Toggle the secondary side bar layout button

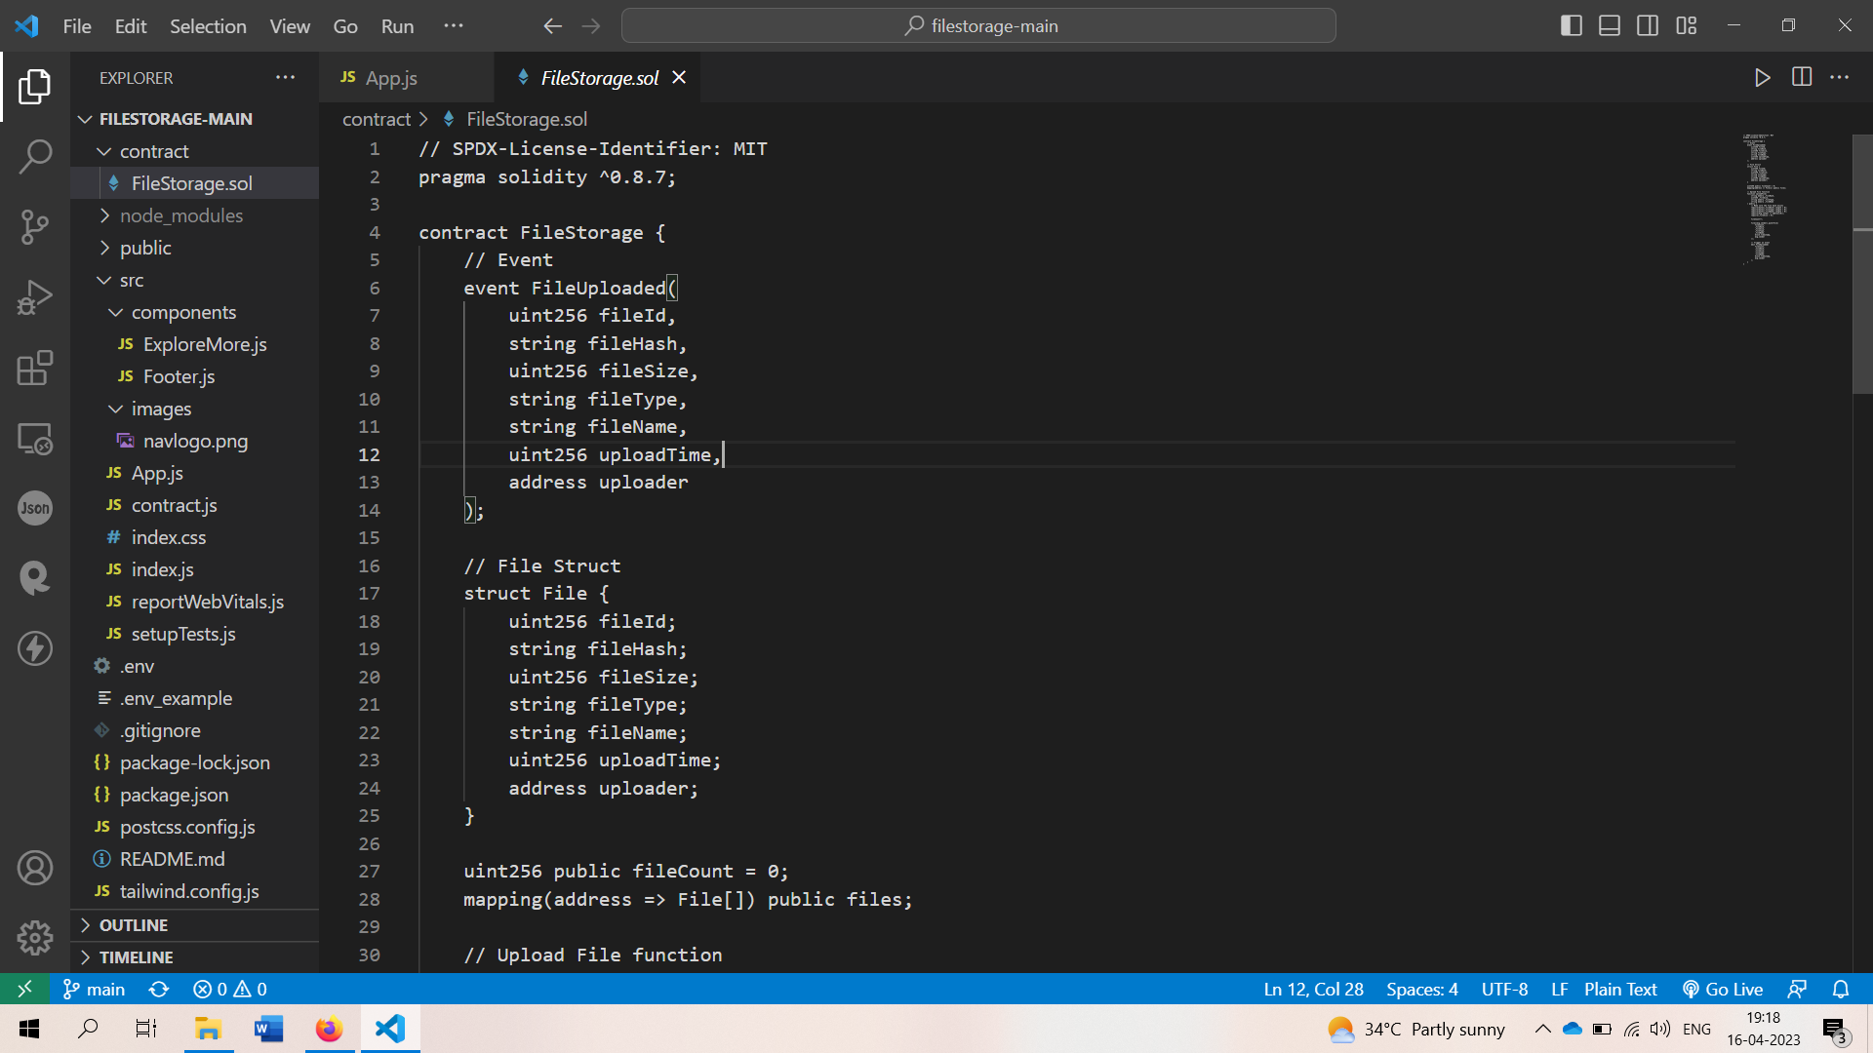point(1648,26)
